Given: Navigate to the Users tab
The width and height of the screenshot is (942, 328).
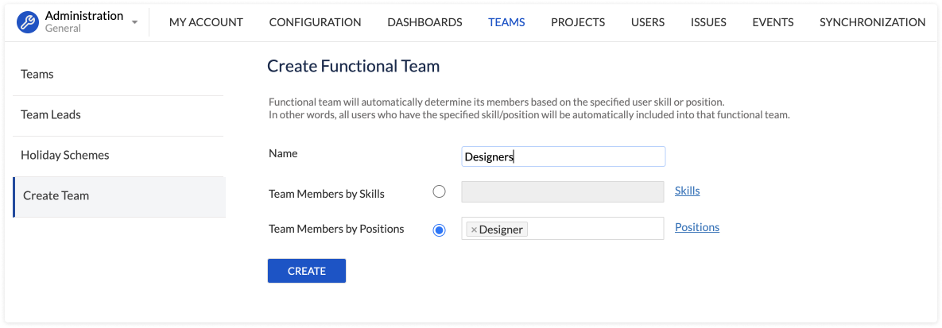Looking at the screenshot, I should [x=647, y=22].
